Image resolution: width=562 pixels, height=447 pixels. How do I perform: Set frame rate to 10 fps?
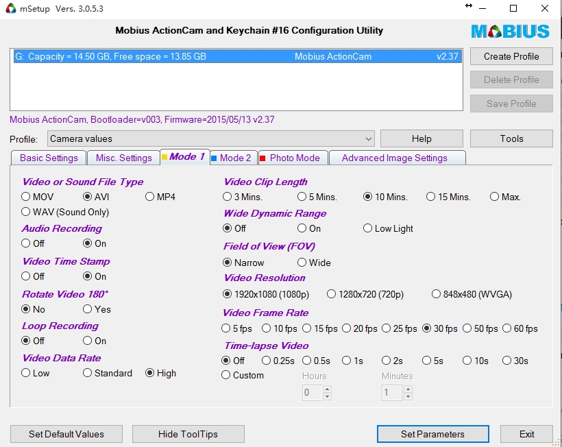coord(280,328)
